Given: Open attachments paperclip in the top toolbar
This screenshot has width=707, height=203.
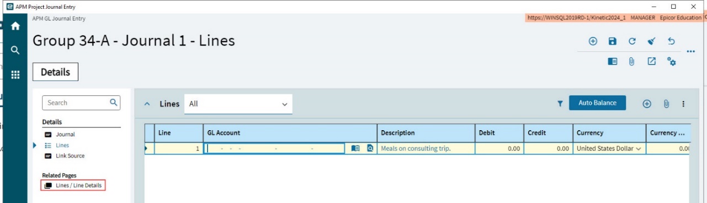Looking at the screenshot, I should click(632, 61).
